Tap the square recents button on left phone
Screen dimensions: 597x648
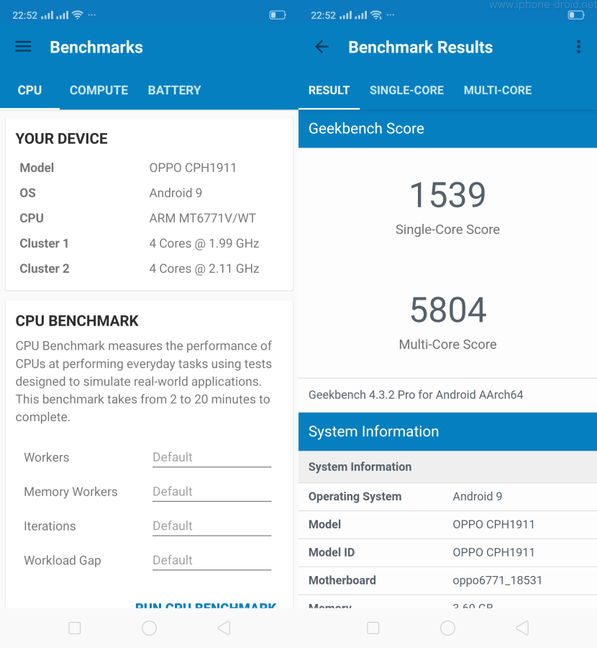click(74, 628)
